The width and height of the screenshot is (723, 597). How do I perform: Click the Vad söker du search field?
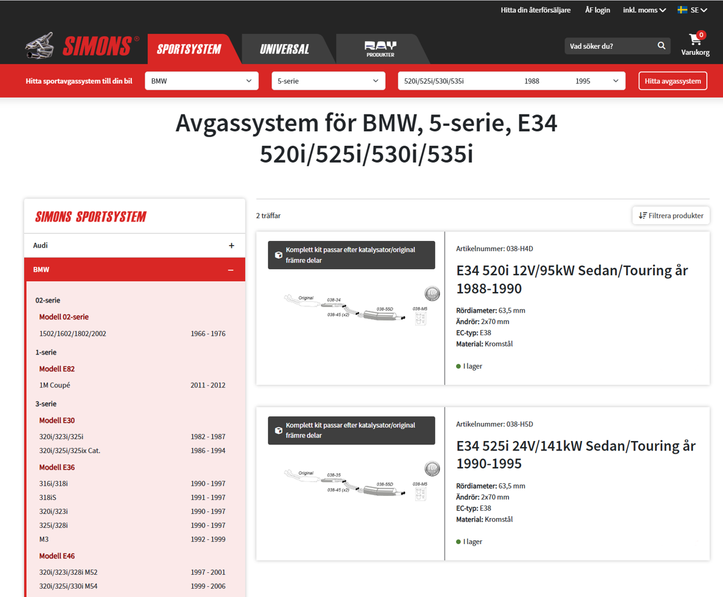click(x=609, y=46)
